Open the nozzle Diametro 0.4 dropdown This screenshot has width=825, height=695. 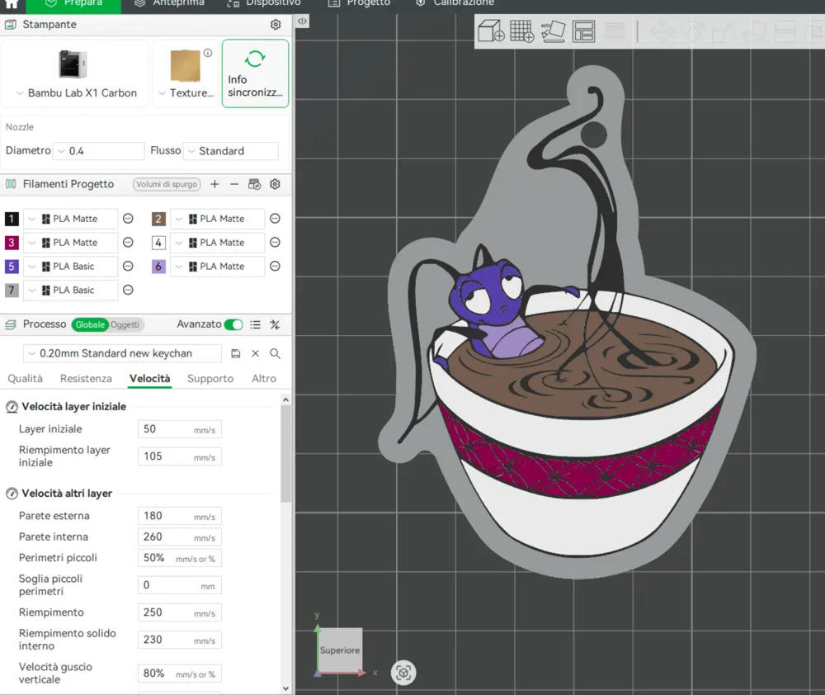tap(98, 151)
